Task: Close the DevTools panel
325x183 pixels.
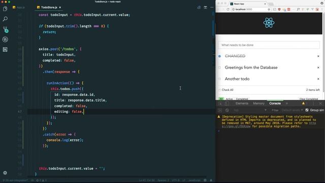Action: coord(320,103)
